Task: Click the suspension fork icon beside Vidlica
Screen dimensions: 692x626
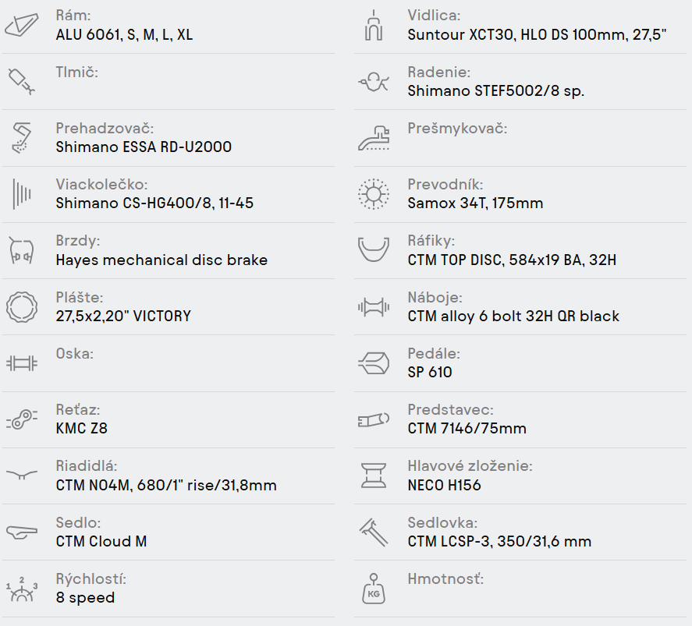Action: (x=374, y=25)
